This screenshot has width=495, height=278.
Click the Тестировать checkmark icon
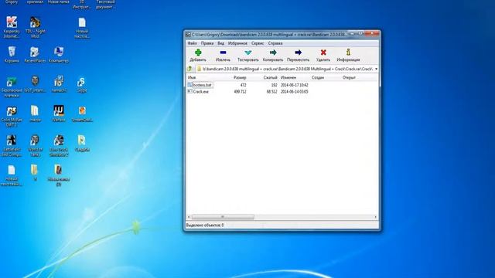point(247,53)
